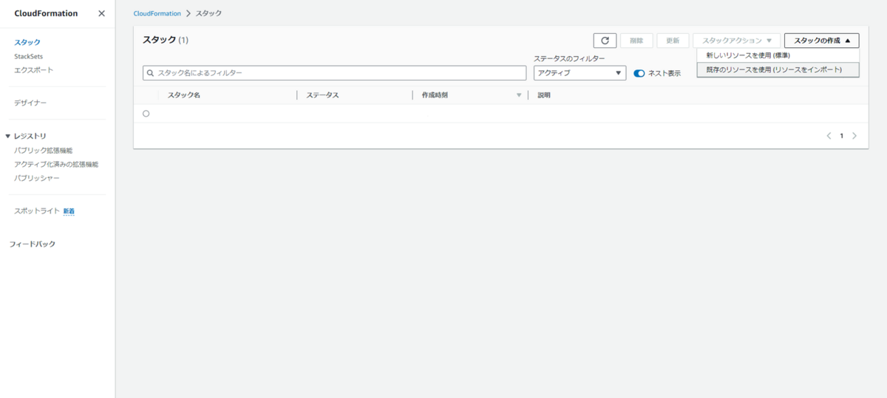Image resolution: width=887 pixels, height=398 pixels.
Task: Click the スタック breadcrumb text
Action: (208, 13)
